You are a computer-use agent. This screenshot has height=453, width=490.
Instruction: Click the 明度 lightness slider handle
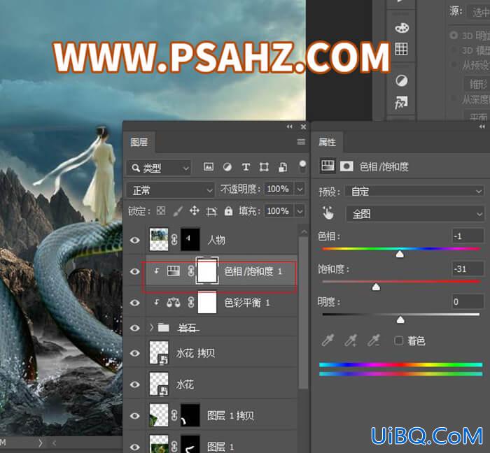pyautogui.click(x=400, y=319)
